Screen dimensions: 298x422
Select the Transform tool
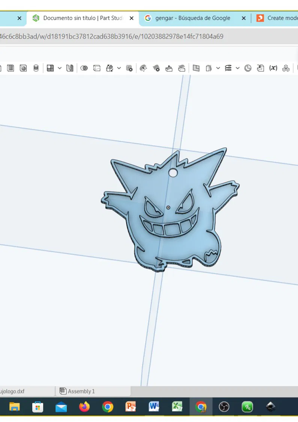[110, 68]
